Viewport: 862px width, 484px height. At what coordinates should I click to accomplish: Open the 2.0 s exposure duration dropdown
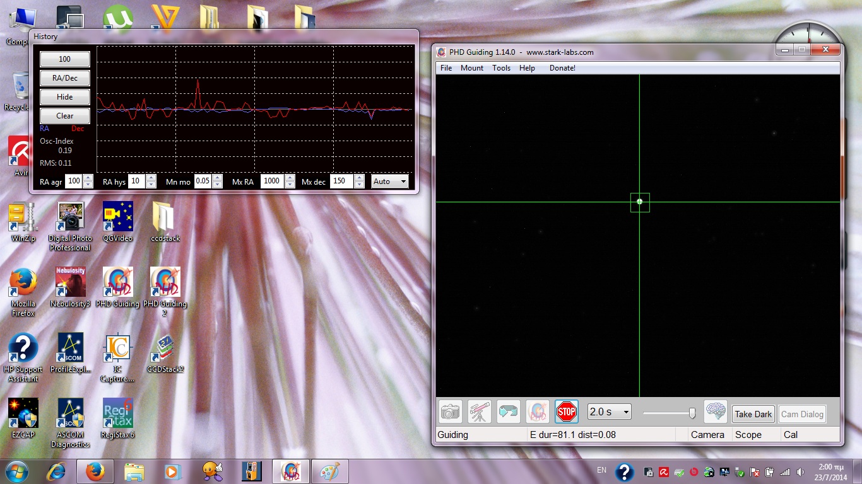pyautogui.click(x=609, y=412)
